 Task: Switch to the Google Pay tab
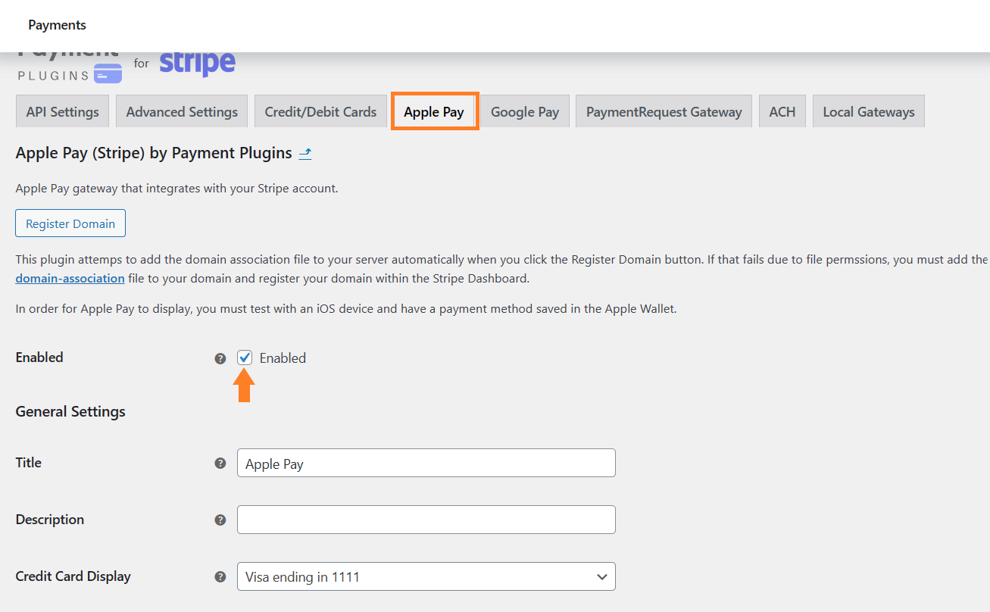click(525, 111)
